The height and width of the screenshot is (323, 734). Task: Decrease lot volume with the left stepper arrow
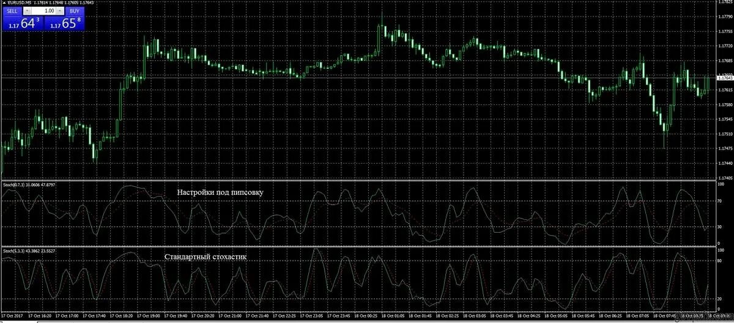coord(28,11)
